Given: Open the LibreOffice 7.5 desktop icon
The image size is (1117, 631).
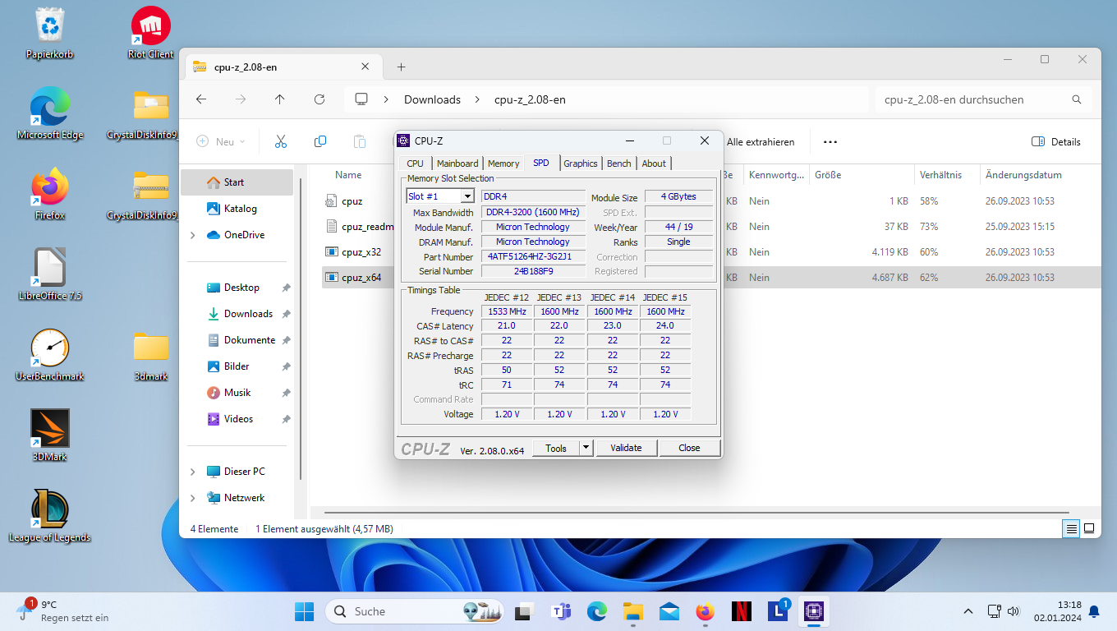Looking at the screenshot, I should tap(50, 274).
